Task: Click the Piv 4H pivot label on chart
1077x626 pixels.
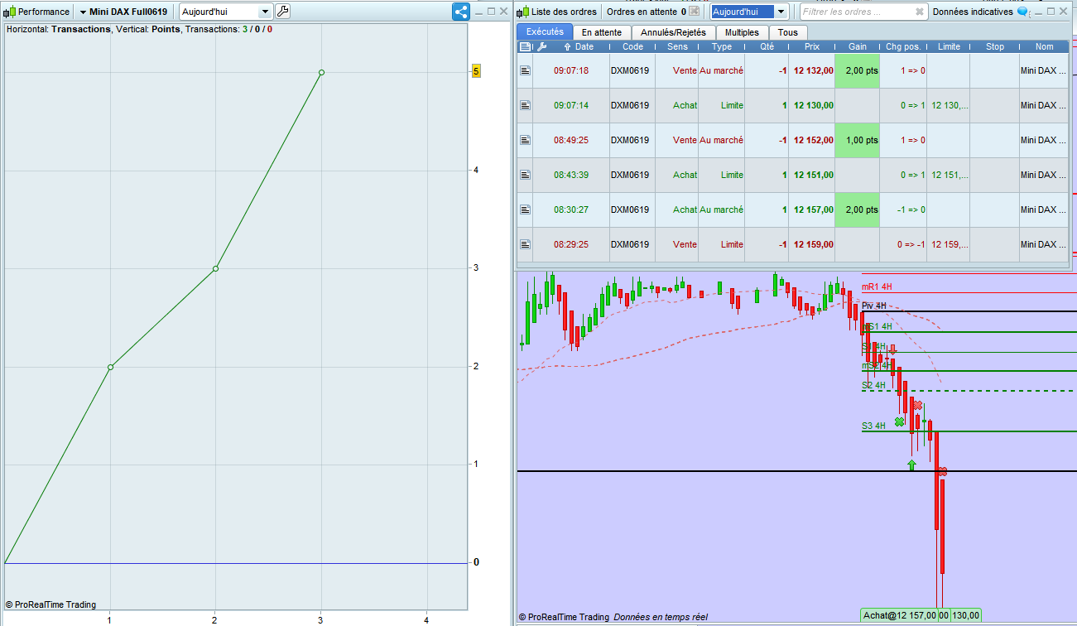Action: (x=873, y=306)
